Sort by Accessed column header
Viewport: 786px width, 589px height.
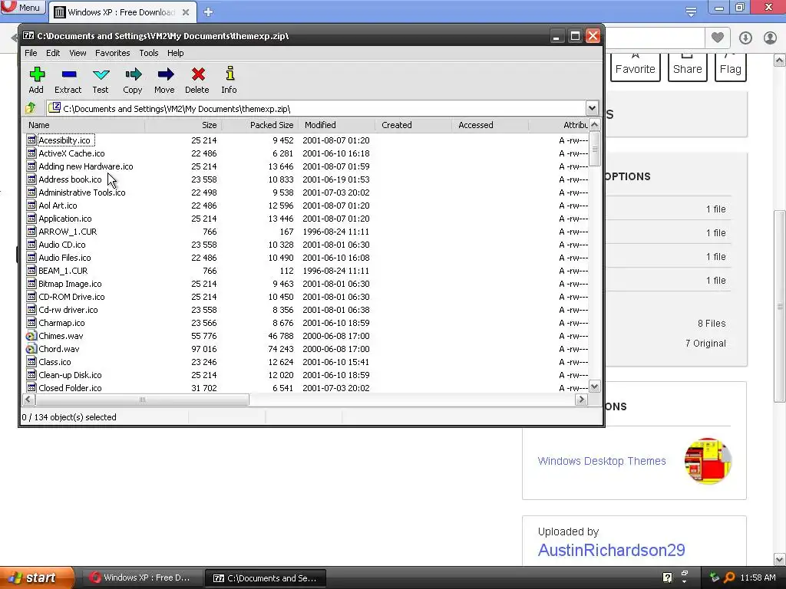click(x=490, y=125)
